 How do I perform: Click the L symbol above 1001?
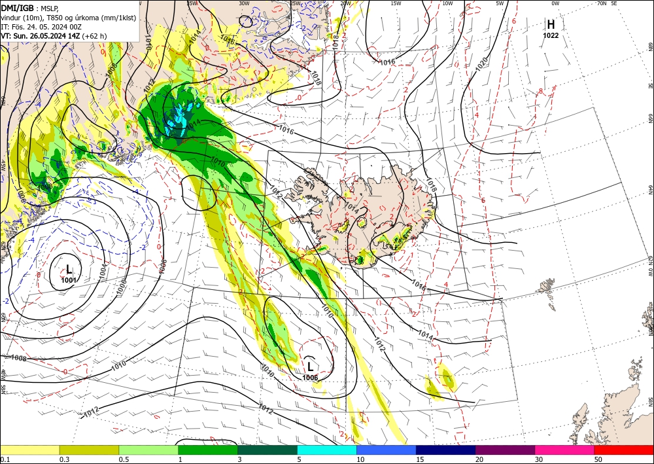click(x=69, y=269)
